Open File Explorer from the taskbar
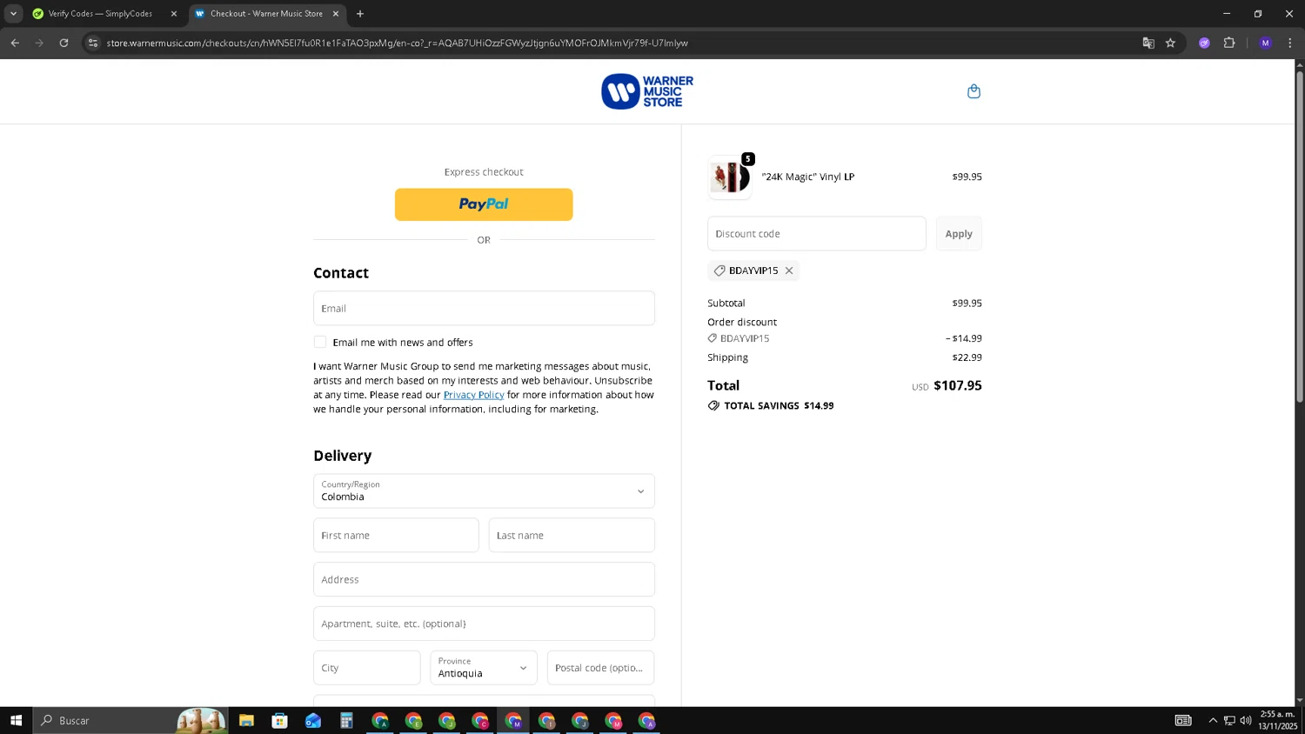The image size is (1305, 734). click(x=246, y=720)
